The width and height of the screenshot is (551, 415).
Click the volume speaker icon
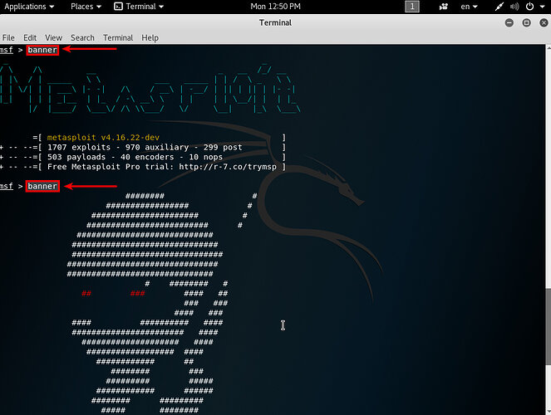514,7
